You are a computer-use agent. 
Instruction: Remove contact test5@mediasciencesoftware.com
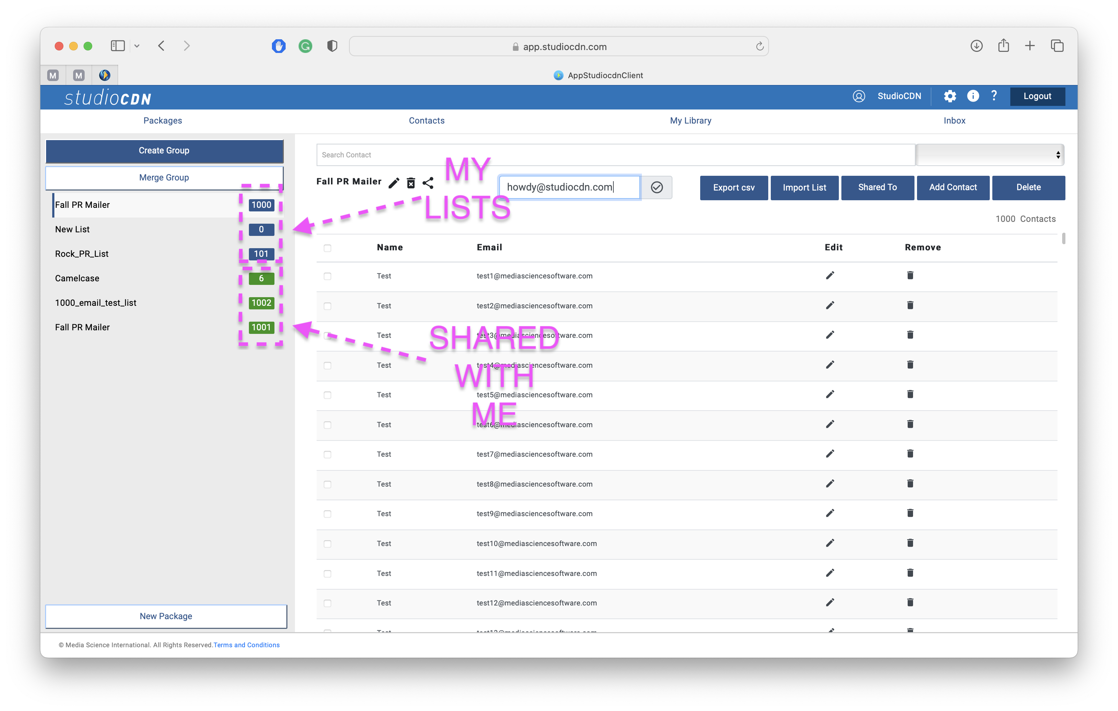click(910, 395)
